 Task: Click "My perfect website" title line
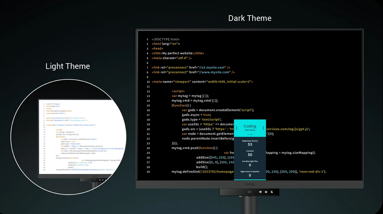coord(178,53)
